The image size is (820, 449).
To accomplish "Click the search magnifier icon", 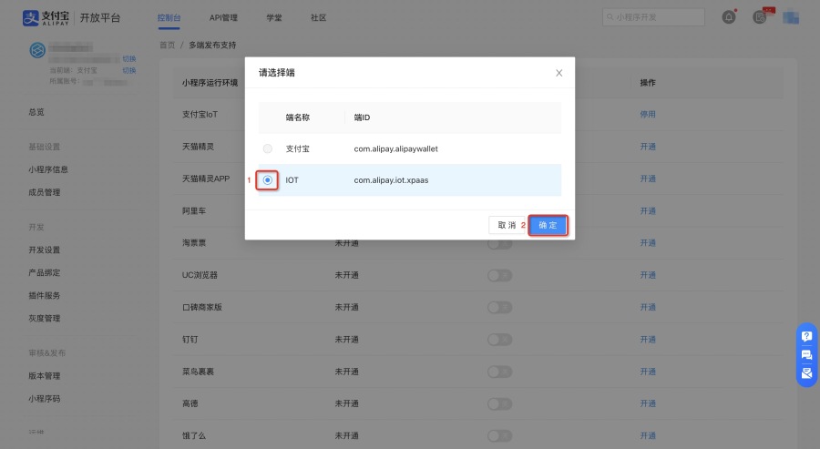I will click(610, 17).
